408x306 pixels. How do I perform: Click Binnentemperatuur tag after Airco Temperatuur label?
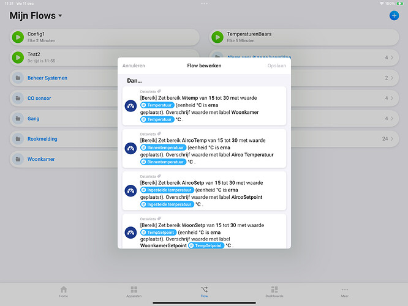[163, 162]
